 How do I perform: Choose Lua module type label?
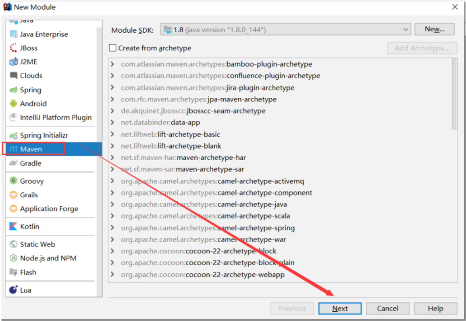25,290
